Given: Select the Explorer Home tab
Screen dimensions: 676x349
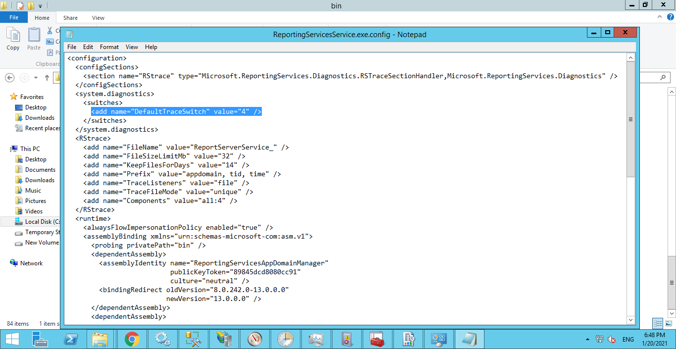Looking at the screenshot, I should 42,18.
